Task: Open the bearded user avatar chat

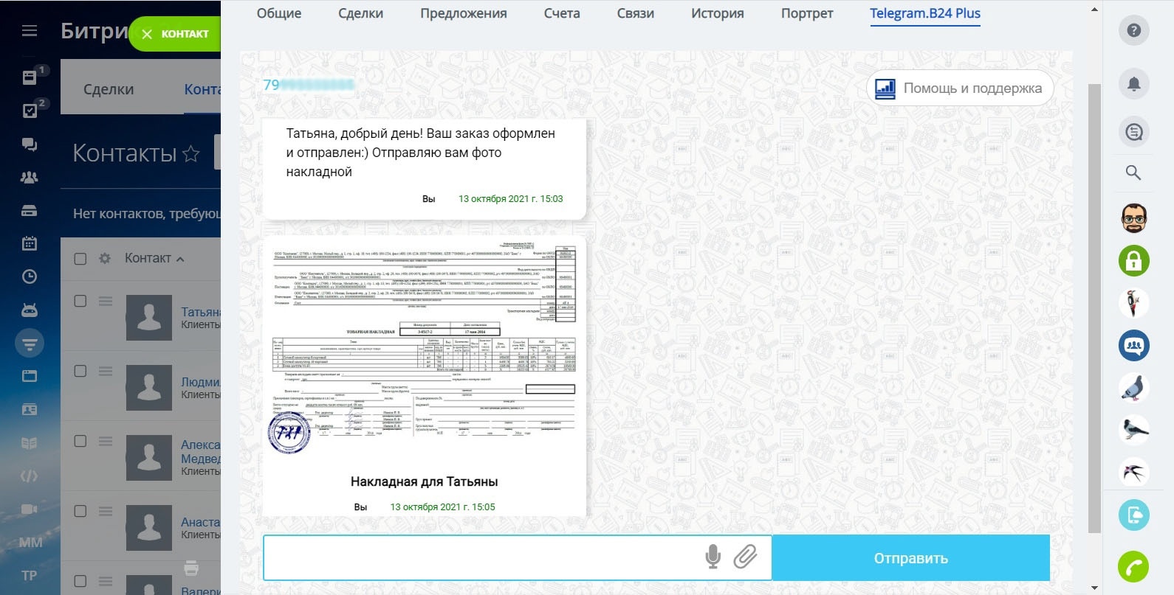Action: point(1134,218)
